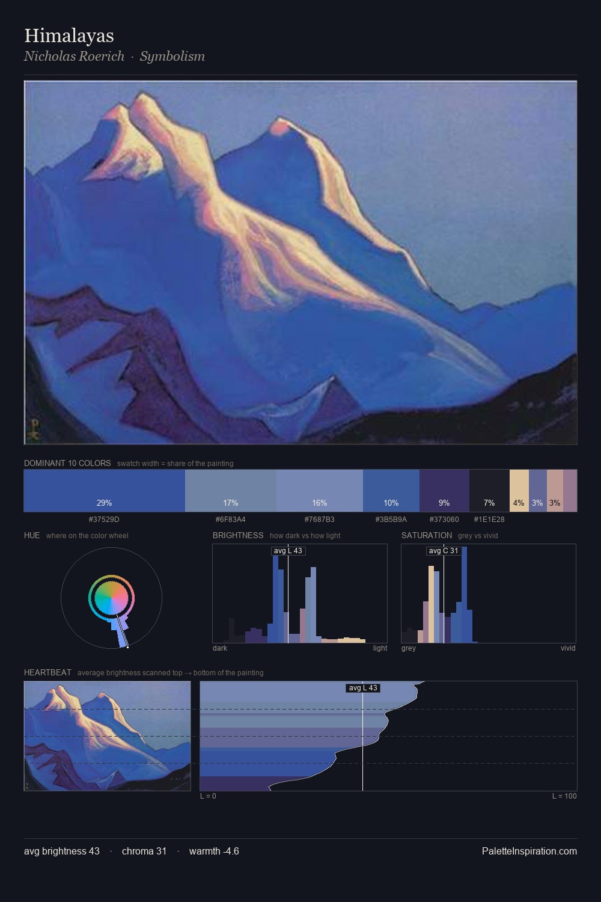Click the small painting thumbnail under Heartbeat
Screen dimensions: 601x902
[107, 736]
